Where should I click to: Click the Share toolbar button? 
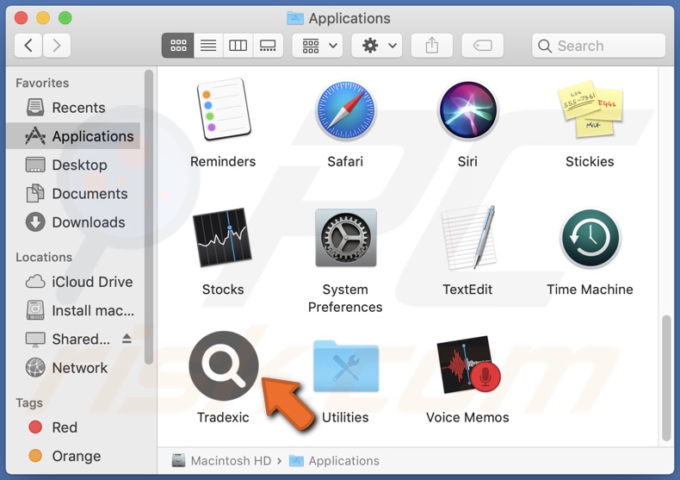(431, 45)
